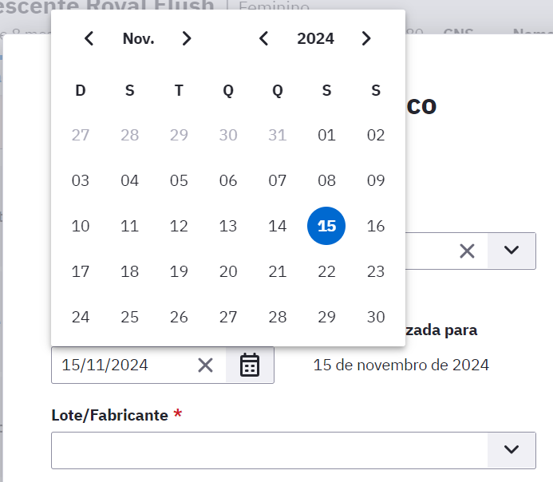Select greyed-out October 31 date
Image resolution: width=553 pixels, height=482 pixels.
point(277,135)
